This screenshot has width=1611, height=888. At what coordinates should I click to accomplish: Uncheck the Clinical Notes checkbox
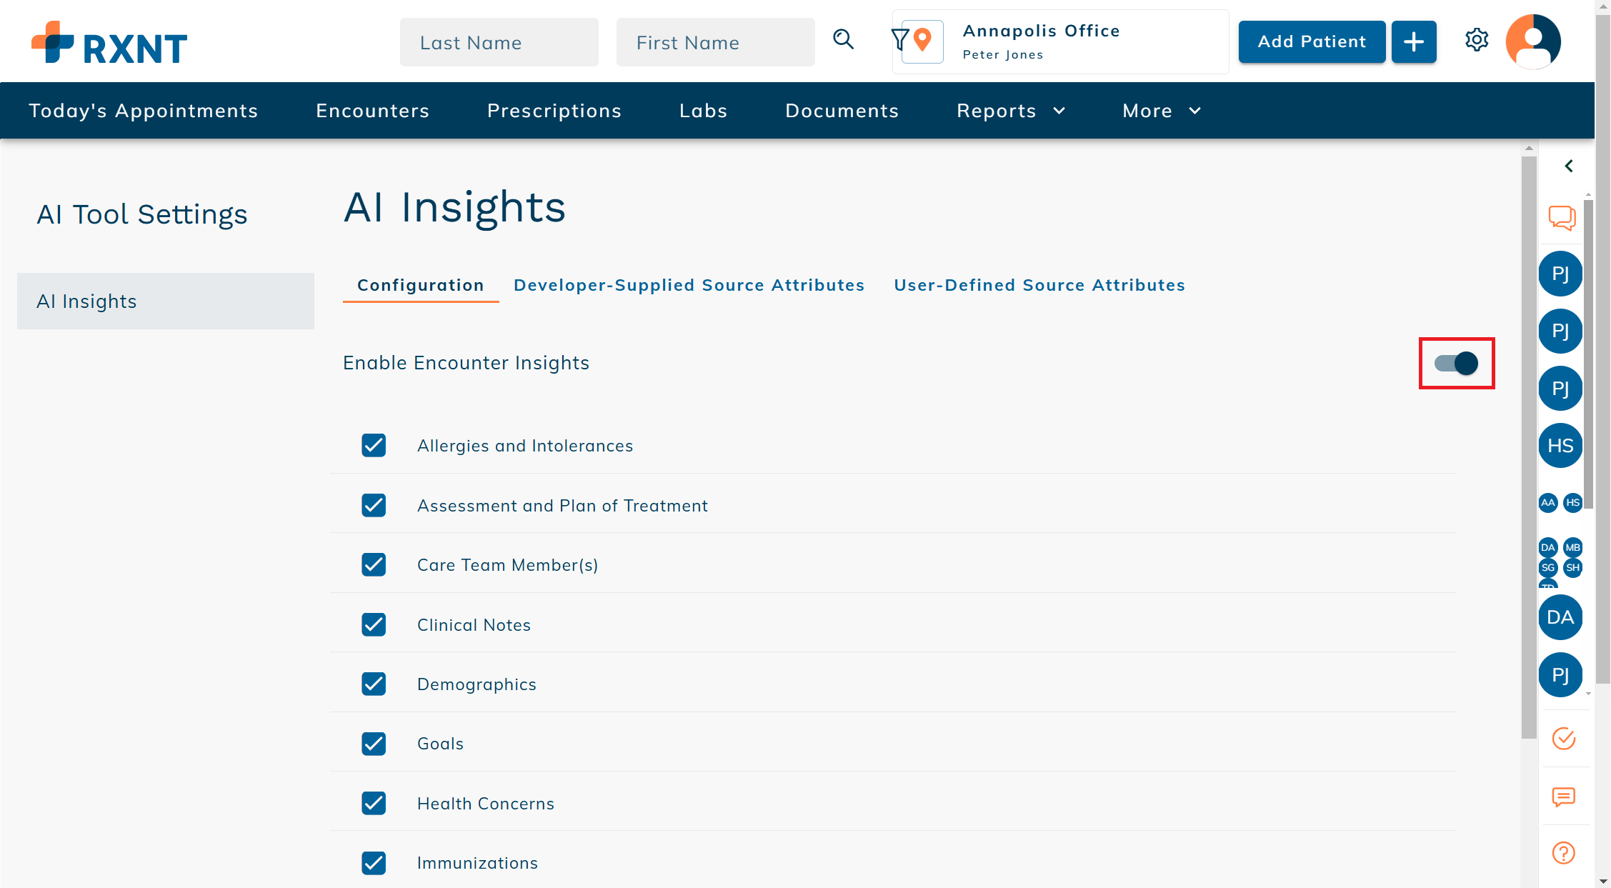(374, 624)
